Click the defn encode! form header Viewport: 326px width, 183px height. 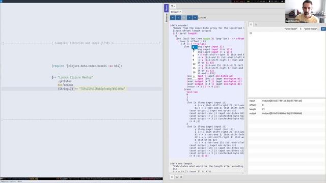click(179, 25)
